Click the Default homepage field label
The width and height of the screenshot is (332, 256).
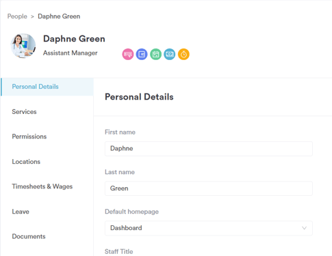[x=131, y=212]
